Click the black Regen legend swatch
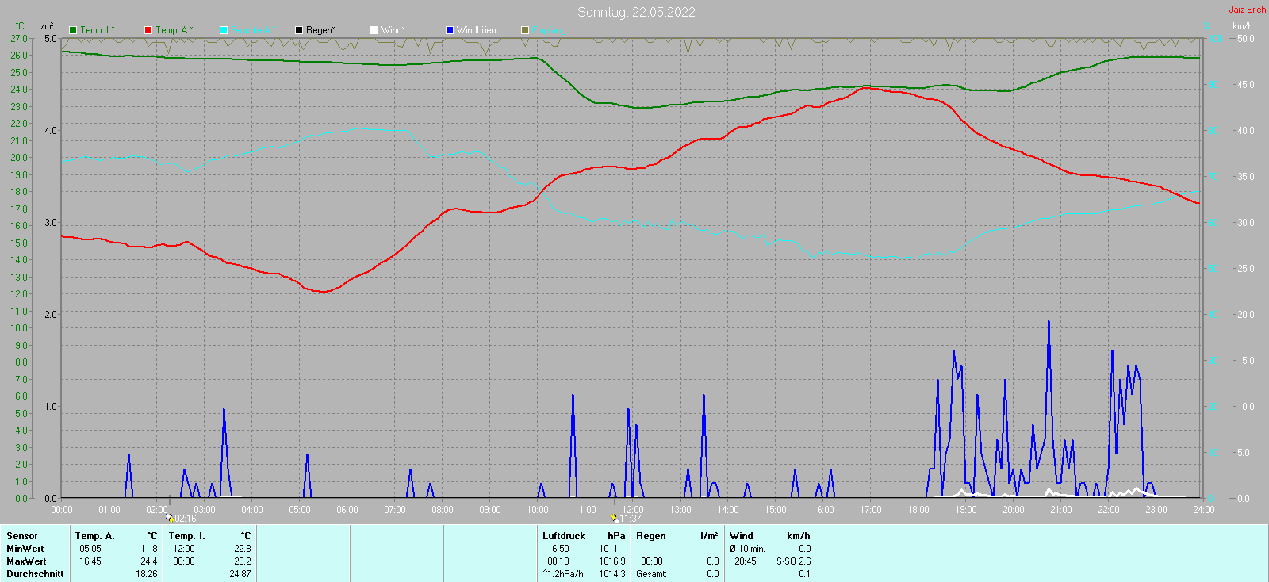Screen dimensions: 1269x582 click(299, 30)
